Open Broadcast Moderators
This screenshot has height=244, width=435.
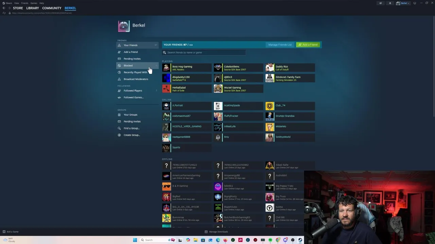point(137,79)
